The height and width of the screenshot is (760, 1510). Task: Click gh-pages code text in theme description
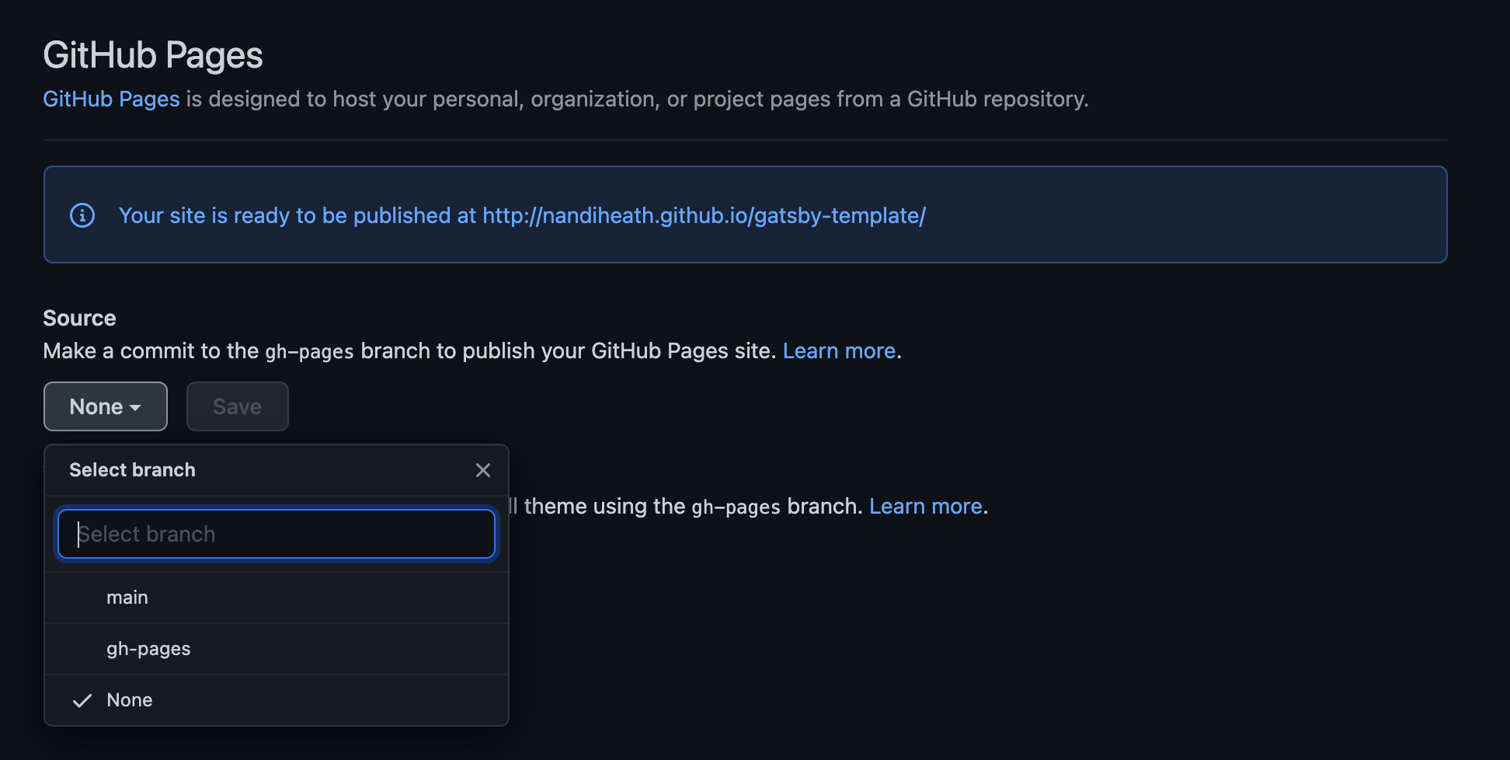(x=736, y=507)
